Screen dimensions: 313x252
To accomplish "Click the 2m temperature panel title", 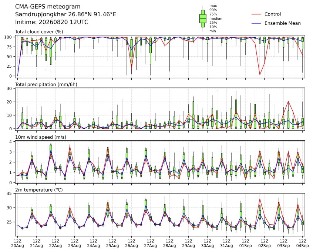I will coord(39,190).
